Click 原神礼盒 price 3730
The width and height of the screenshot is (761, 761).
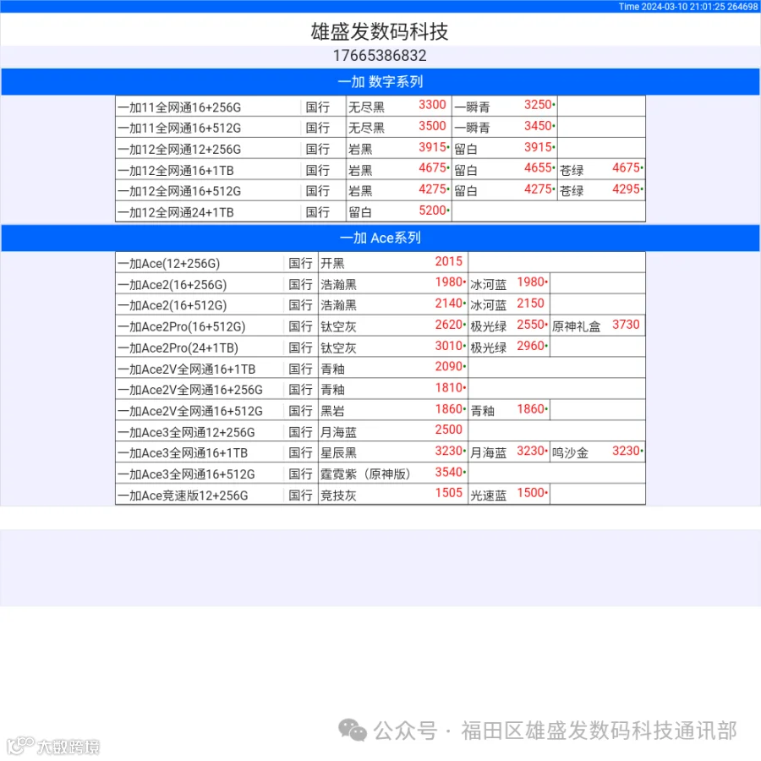[x=626, y=324]
